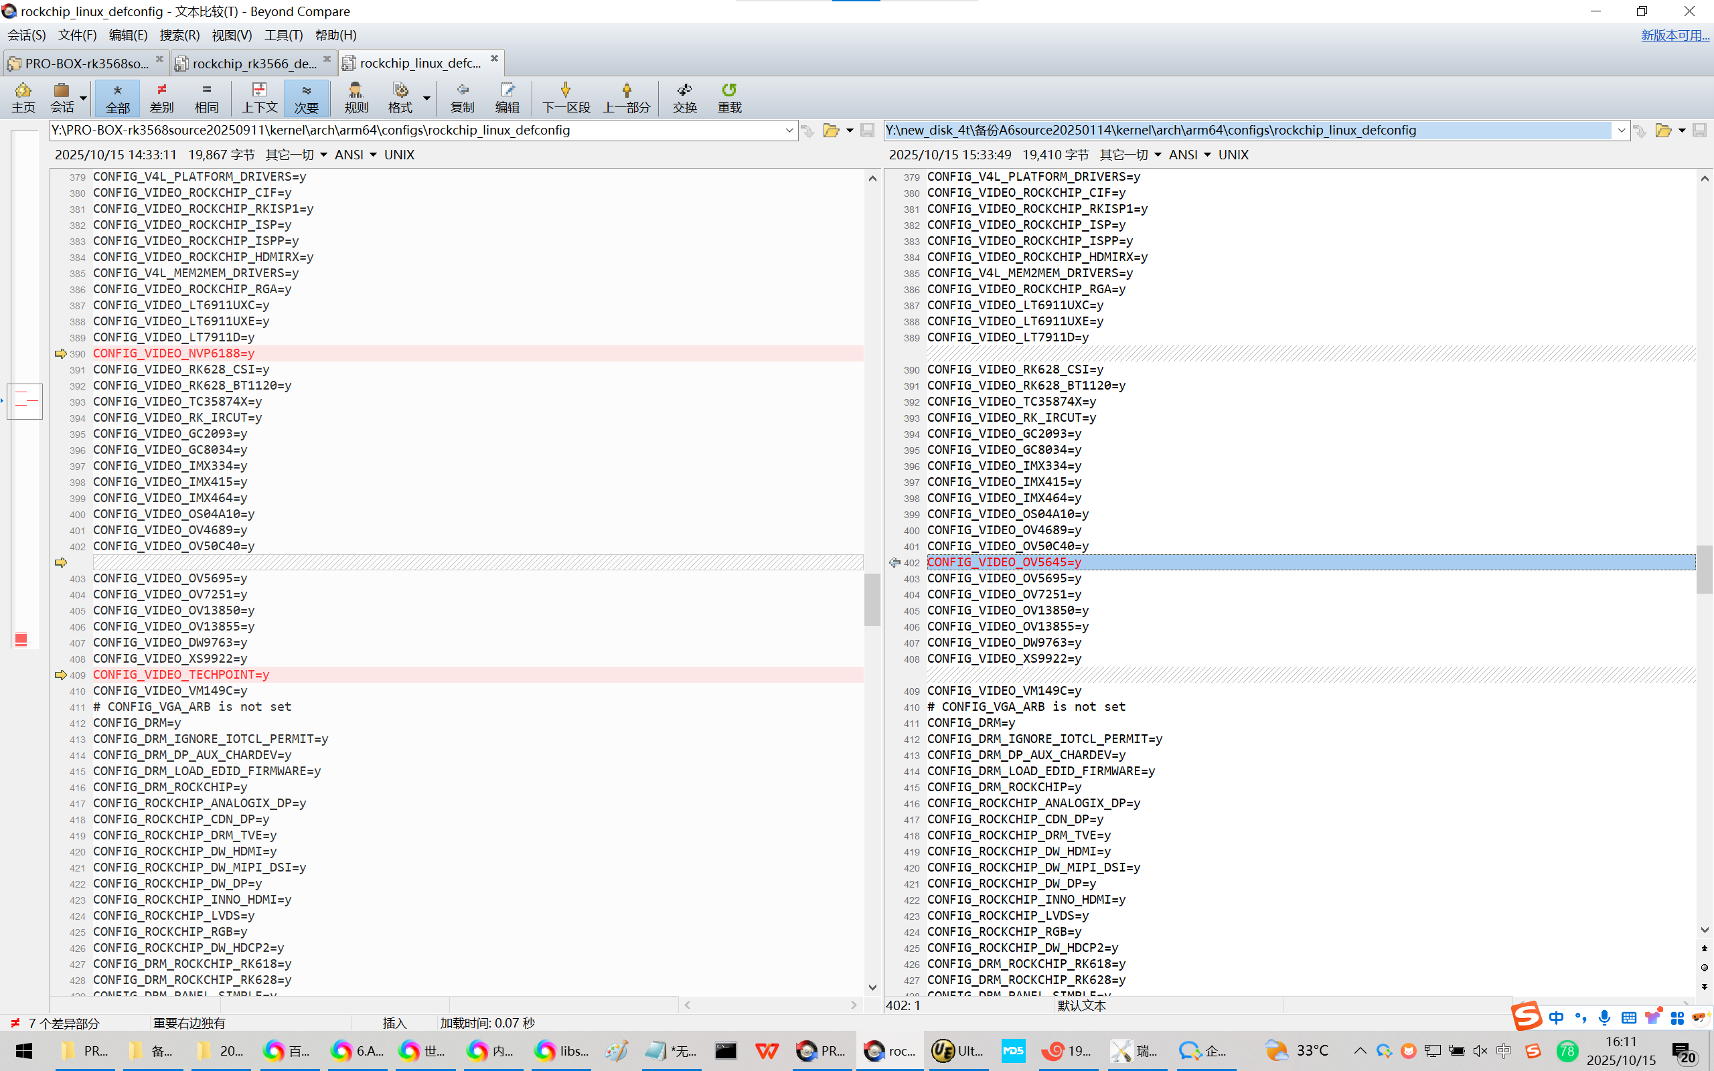Go to previous part (上一部分)
The image size is (1714, 1071).
[626, 97]
